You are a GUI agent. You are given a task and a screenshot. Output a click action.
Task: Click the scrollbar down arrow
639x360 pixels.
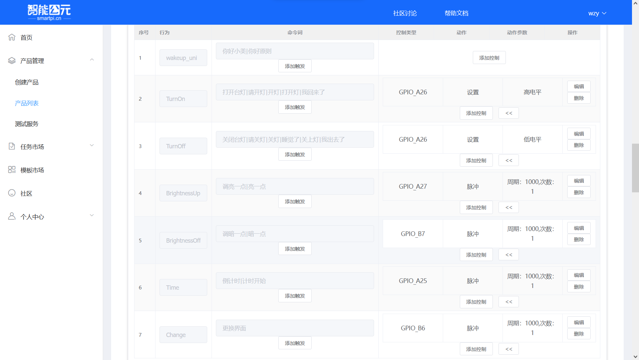click(x=635, y=357)
